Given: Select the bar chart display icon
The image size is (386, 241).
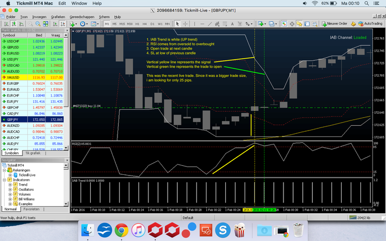Looking at the screenshot, I should [x=6, y=24].
